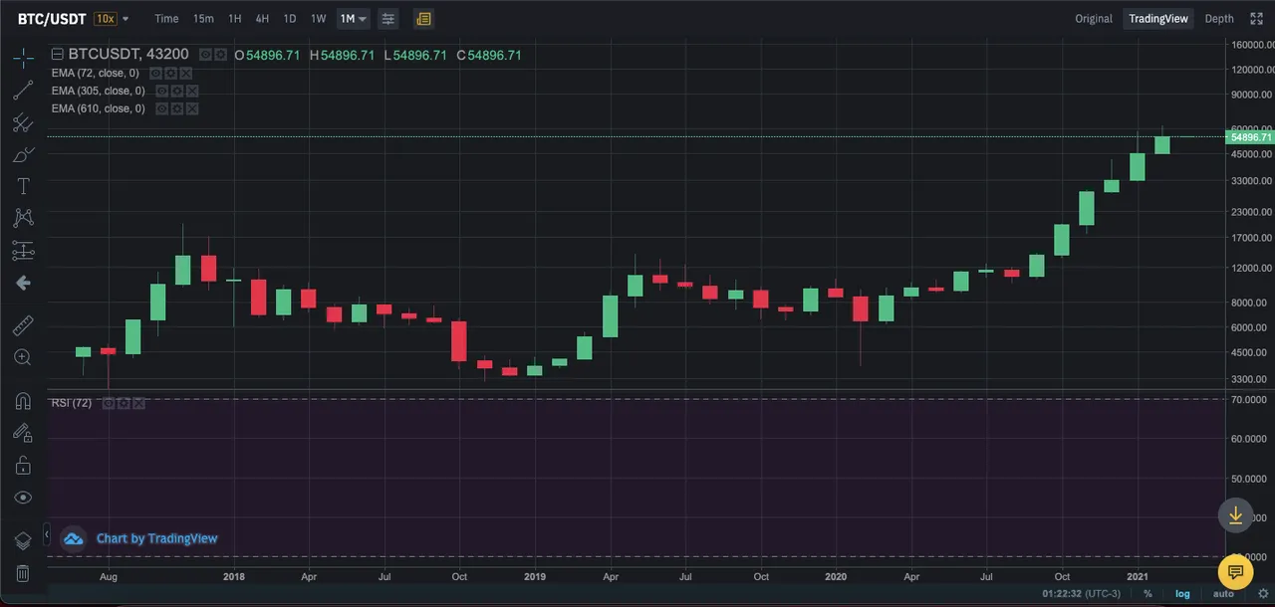Open the 10x leverage badge
Viewport: 1275px width, 607px height.
pos(105,19)
